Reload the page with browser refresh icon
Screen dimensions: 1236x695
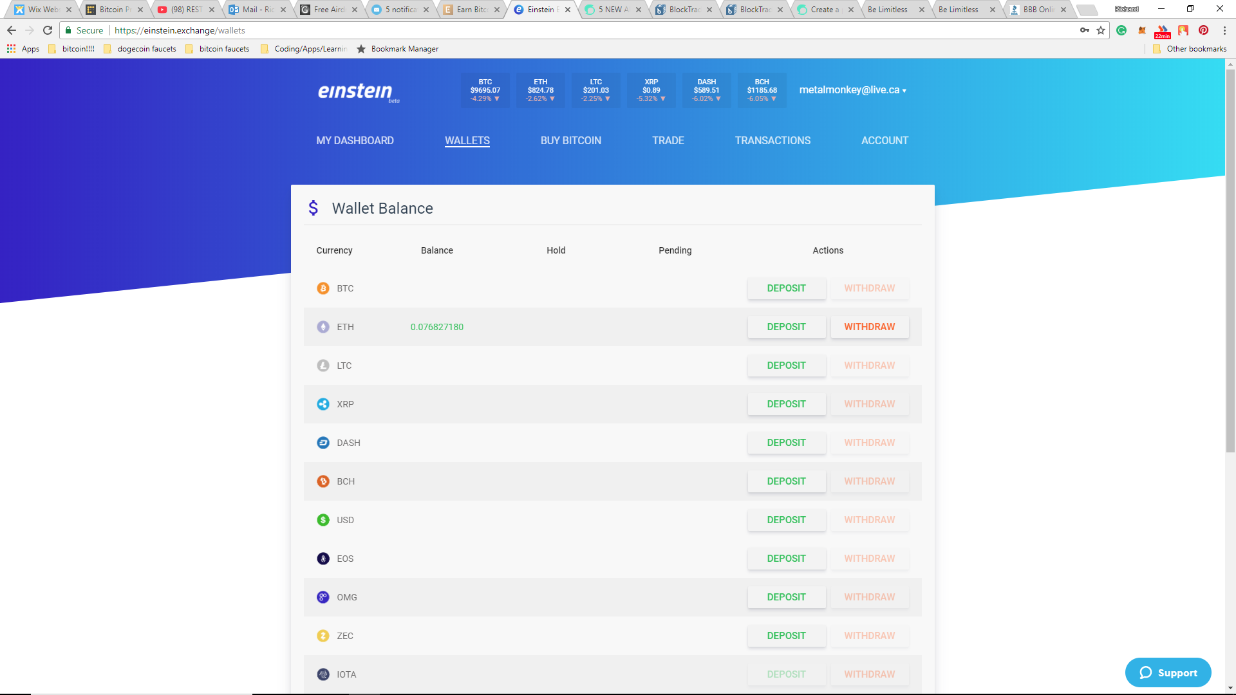[48, 30]
